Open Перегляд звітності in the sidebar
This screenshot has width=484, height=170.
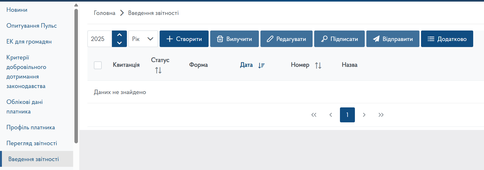32,143
